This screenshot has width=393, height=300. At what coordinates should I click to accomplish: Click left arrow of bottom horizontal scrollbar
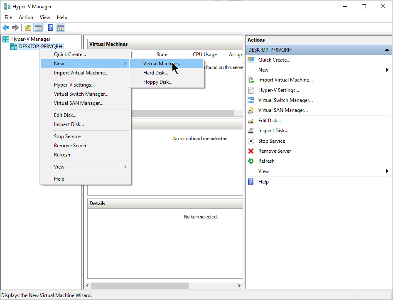click(88, 286)
